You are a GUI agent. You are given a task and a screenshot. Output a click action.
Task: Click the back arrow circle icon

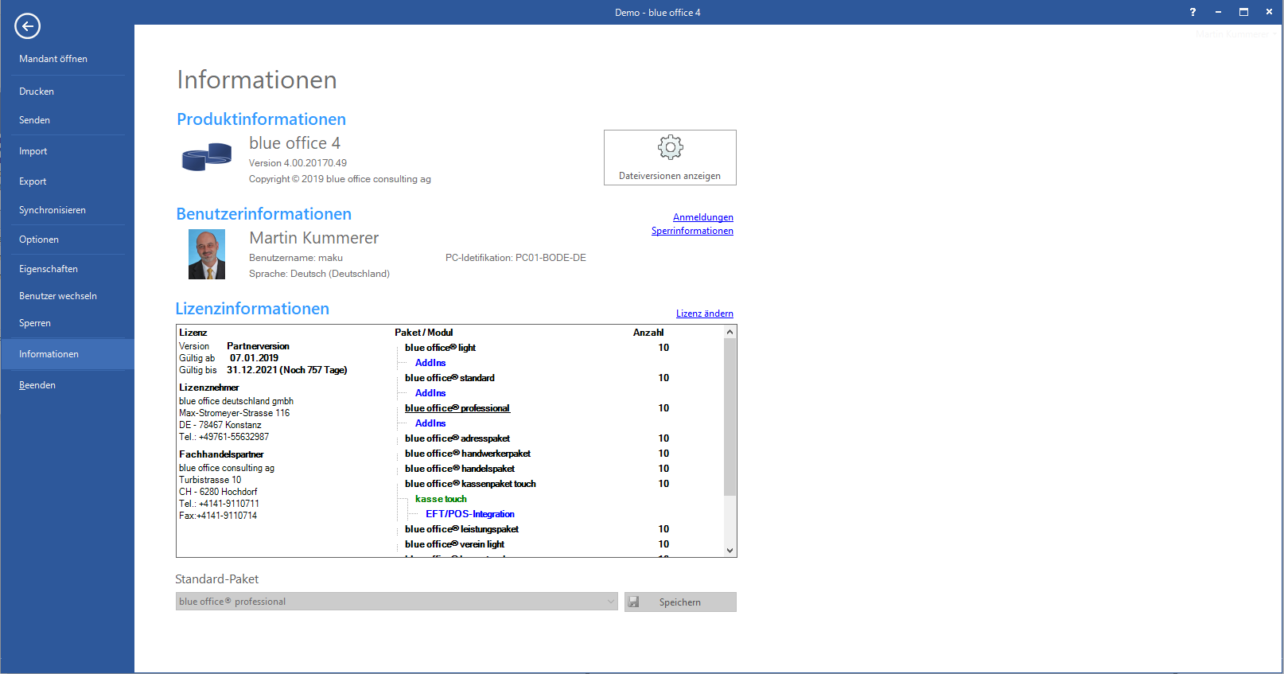[27, 26]
